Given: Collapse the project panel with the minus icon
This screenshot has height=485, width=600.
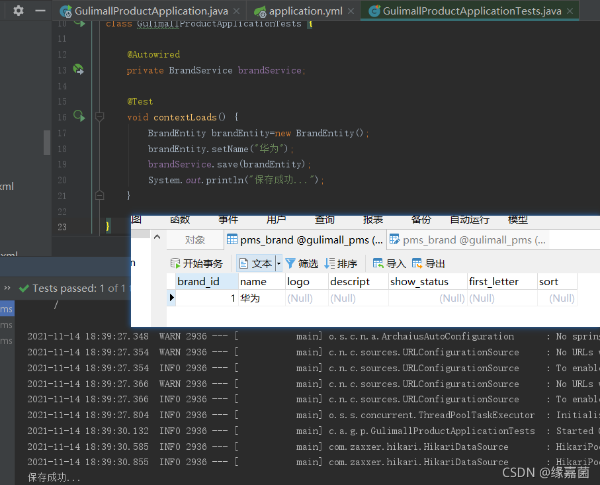Looking at the screenshot, I should click(x=40, y=11).
